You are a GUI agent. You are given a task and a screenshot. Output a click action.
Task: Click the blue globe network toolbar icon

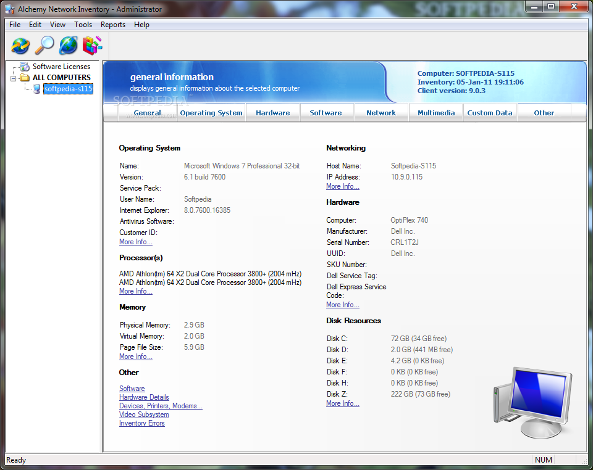[69, 46]
